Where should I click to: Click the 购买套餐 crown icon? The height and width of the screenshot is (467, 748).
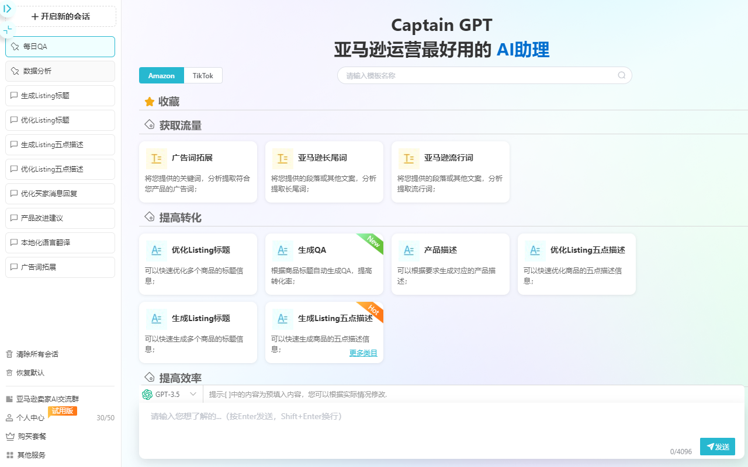[x=8, y=436]
